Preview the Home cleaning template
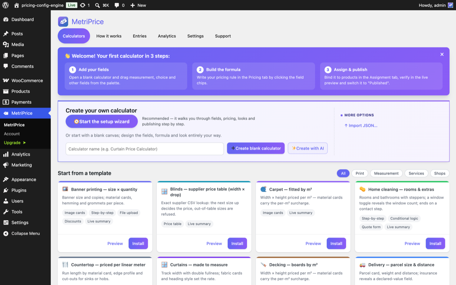The image size is (456, 285). (x=412, y=243)
